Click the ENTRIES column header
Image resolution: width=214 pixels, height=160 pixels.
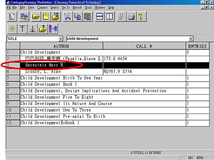[197, 46]
